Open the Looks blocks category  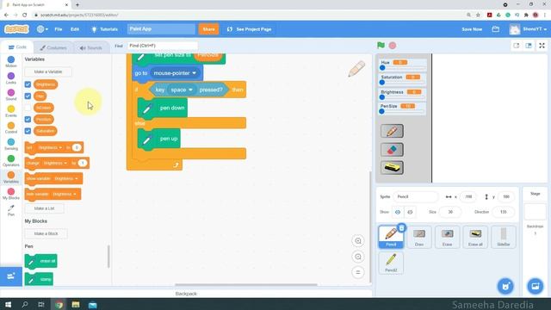(x=11, y=78)
